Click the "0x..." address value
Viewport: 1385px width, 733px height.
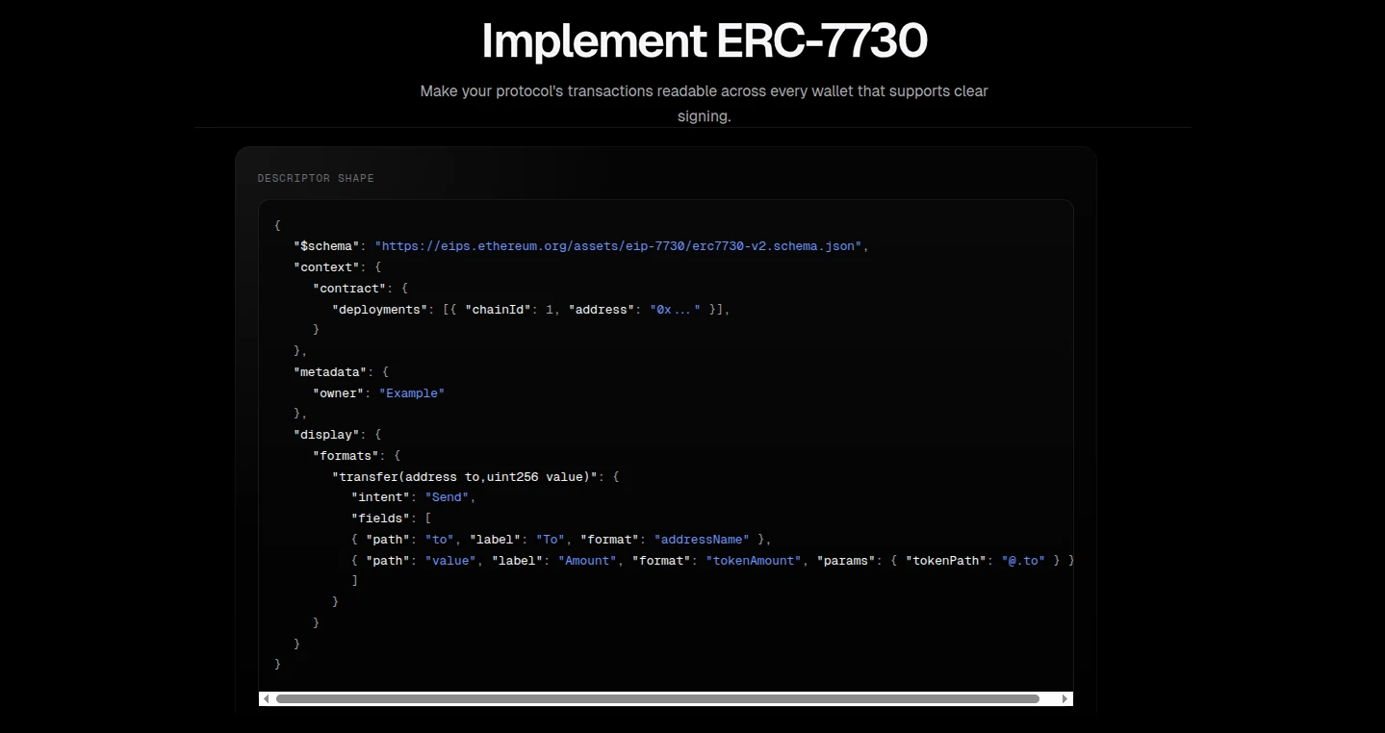click(x=675, y=309)
